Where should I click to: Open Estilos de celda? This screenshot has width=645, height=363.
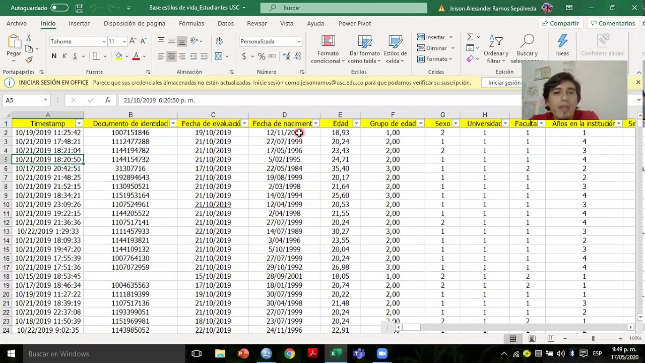coord(395,49)
